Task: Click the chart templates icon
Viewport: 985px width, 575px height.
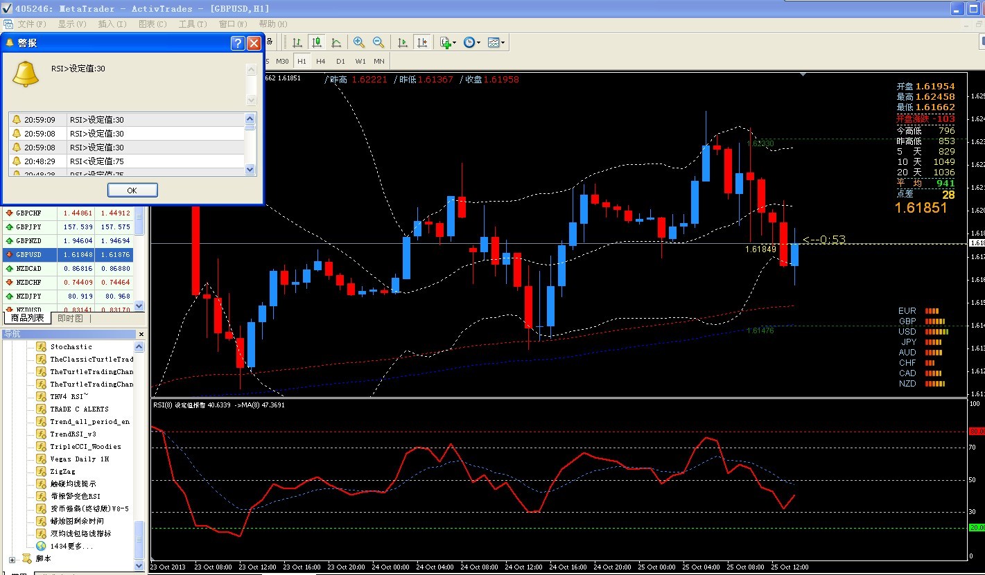Action: coord(494,42)
